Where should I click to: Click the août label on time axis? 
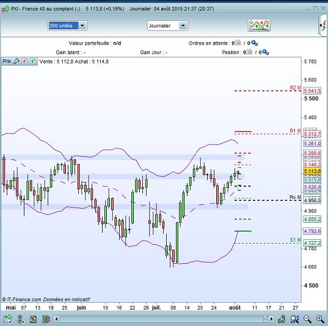[x=235, y=308]
